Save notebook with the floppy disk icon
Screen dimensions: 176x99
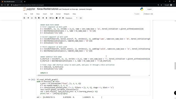(24, 18)
